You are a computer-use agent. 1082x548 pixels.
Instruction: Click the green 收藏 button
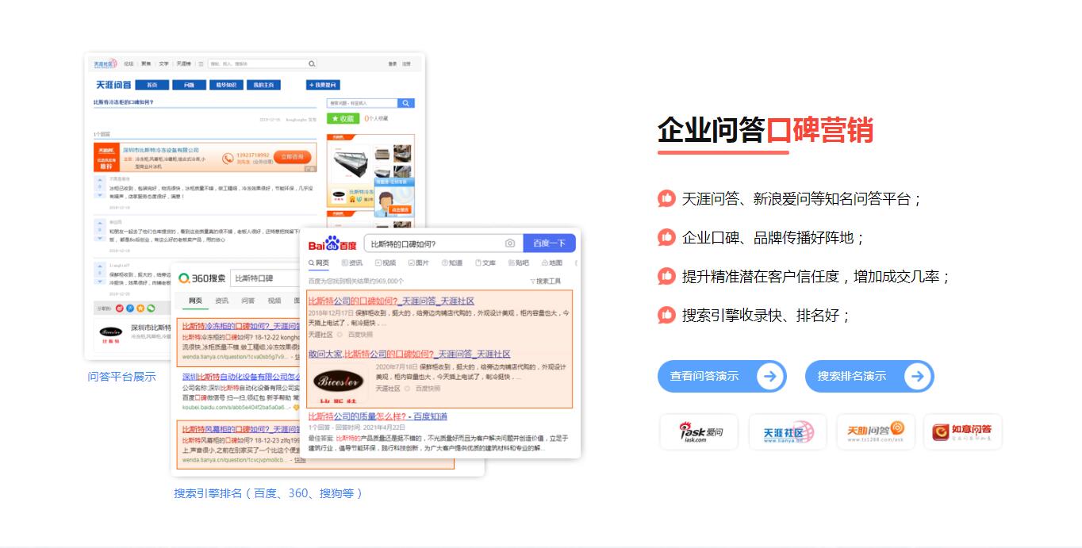pyautogui.click(x=343, y=119)
